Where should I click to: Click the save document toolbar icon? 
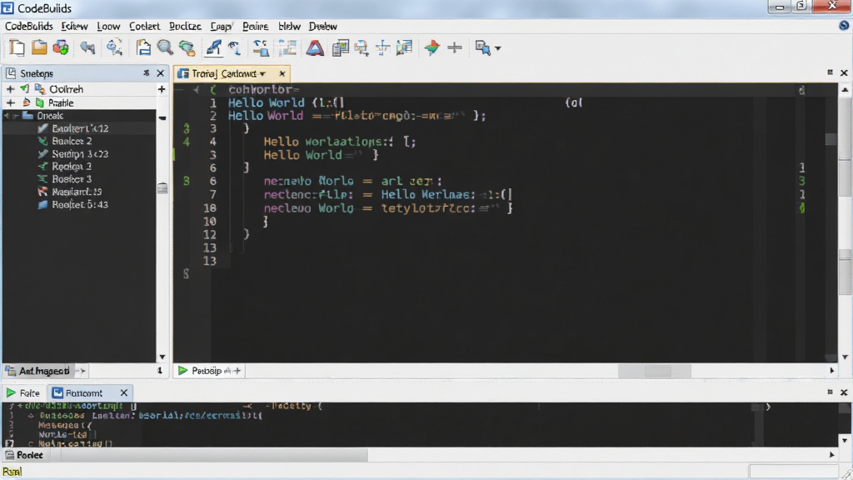[x=143, y=47]
